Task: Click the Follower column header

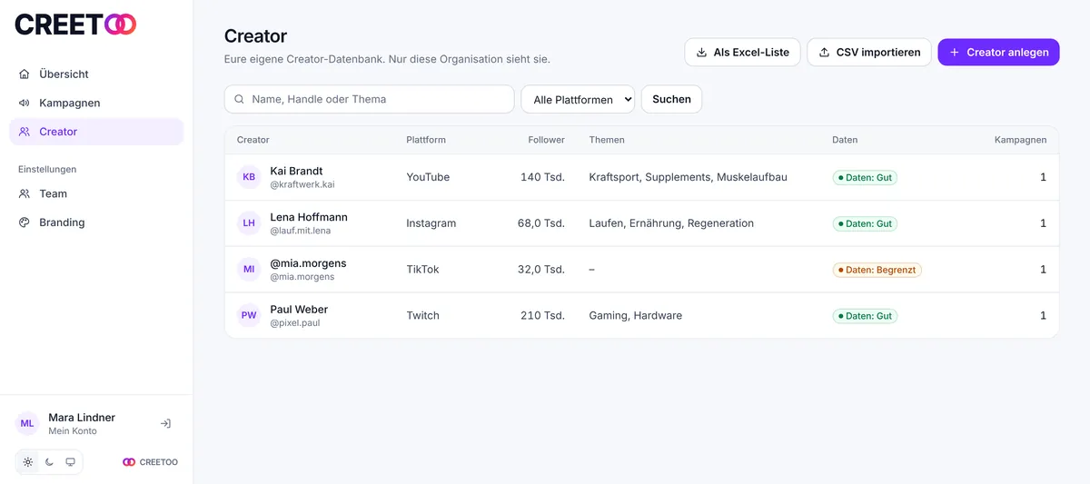Action: tap(546, 140)
